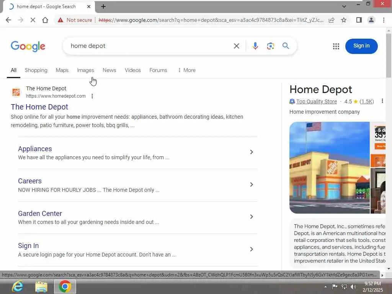Start voice search with the microphone

255,46
